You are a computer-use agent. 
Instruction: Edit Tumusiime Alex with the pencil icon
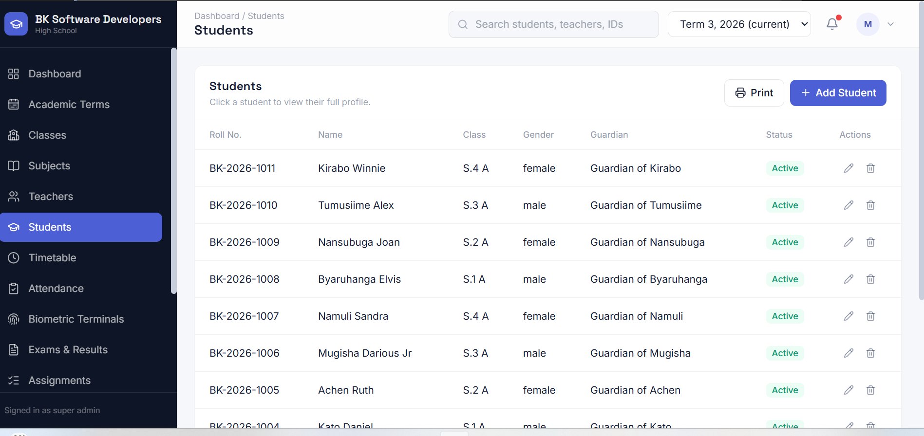coord(849,205)
